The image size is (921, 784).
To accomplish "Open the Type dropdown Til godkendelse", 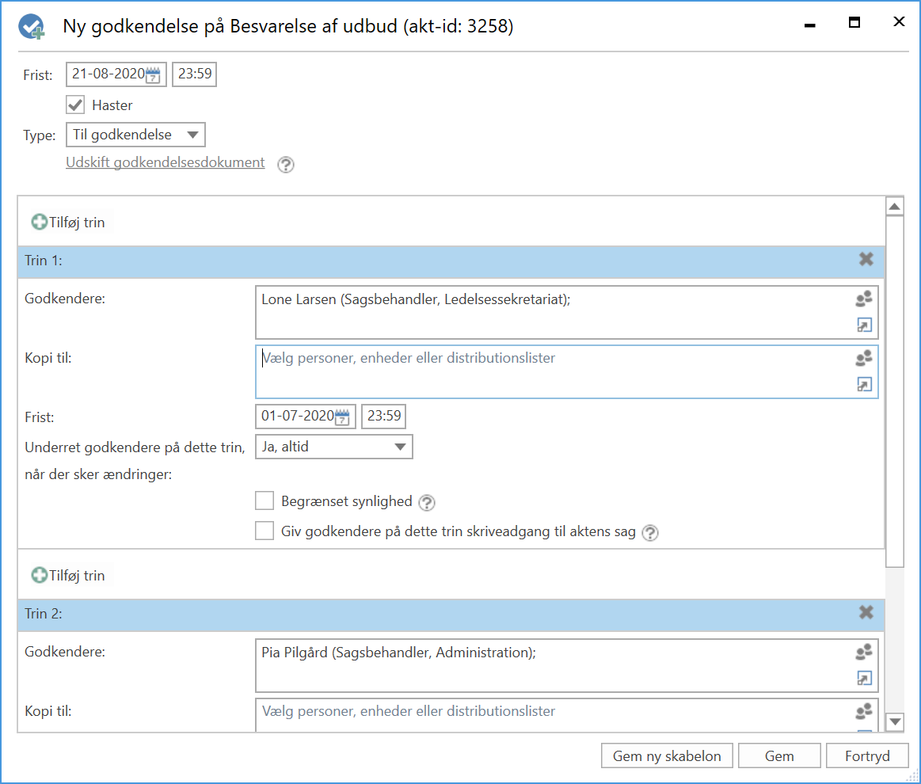I will 135,135.
